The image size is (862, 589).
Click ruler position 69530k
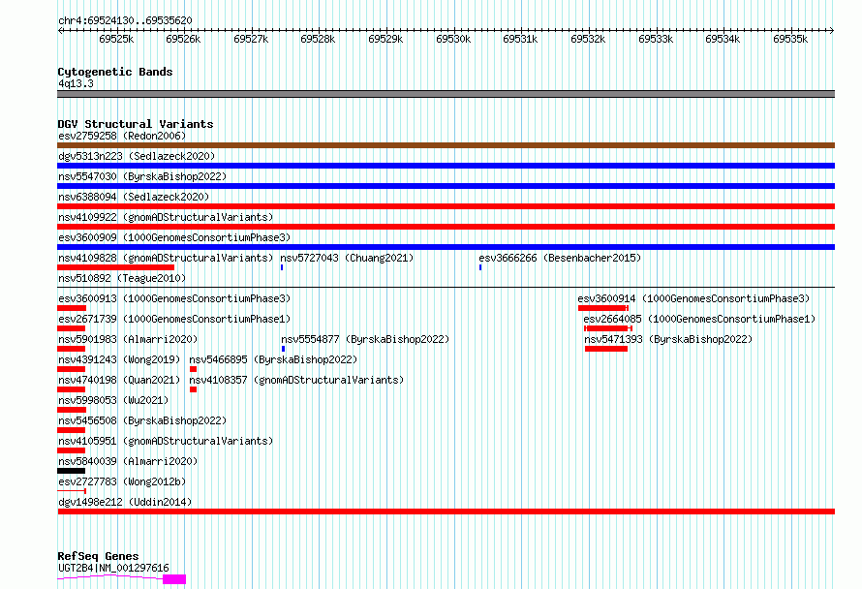coord(453,39)
